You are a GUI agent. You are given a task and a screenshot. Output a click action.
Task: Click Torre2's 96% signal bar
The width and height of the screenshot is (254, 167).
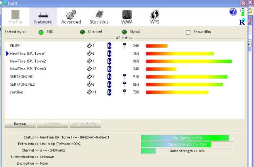click(189, 61)
